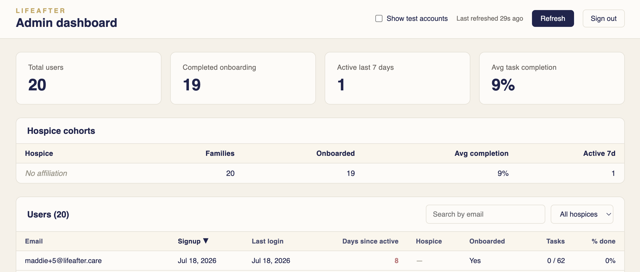Sort users by Last login column
This screenshot has width=640, height=272.
click(267, 241)
